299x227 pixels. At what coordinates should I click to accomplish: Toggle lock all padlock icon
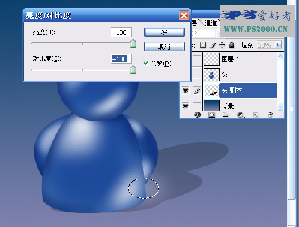tap(231, 45)
